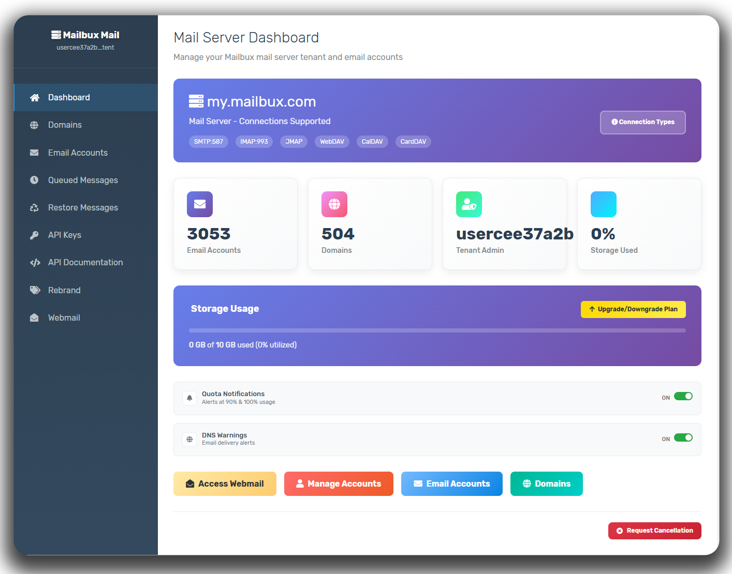Viewport: 732px width, 574px height.
Task: Open API Documentation in the sidebar
Action: point(86,263)
